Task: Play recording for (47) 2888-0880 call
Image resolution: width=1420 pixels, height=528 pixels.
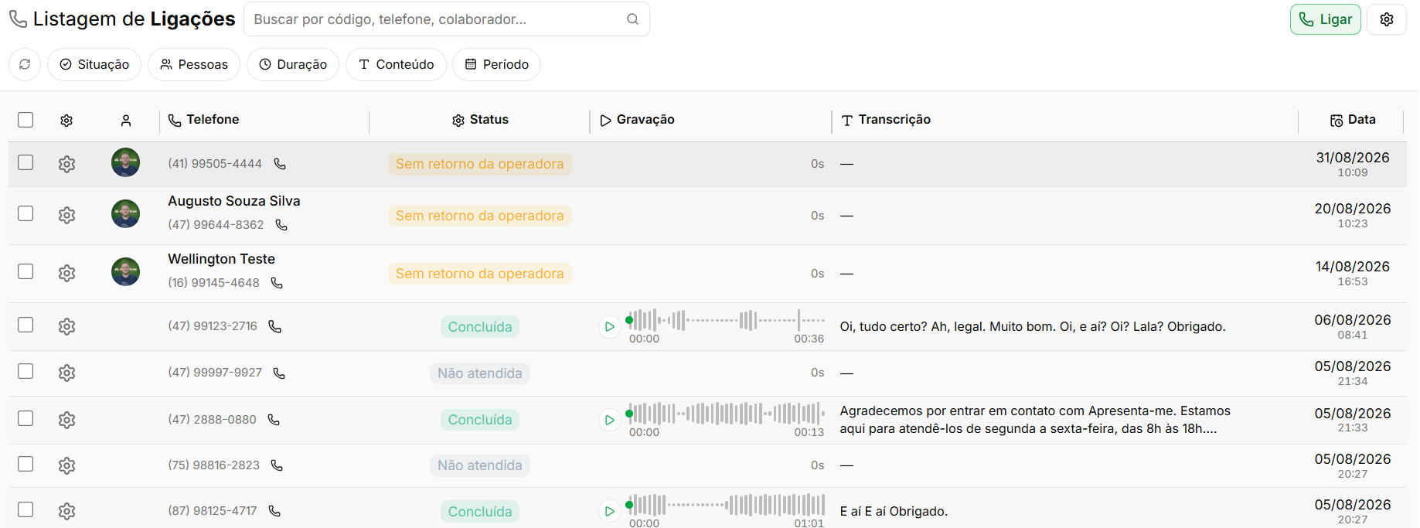Action: (x=609, y=420)
